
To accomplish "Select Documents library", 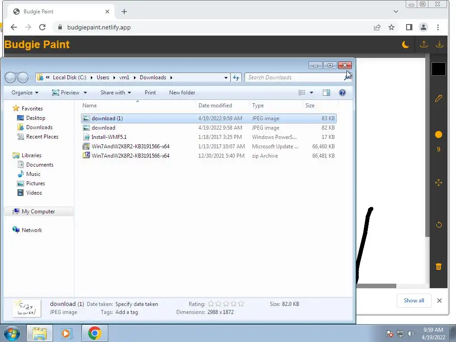I will (40, 165).
